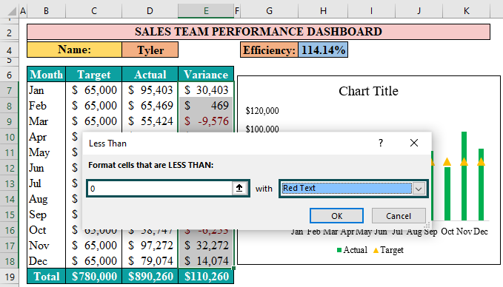Click the Actual legend entry in chart
503x287 pixels.
tap(352, 250)
